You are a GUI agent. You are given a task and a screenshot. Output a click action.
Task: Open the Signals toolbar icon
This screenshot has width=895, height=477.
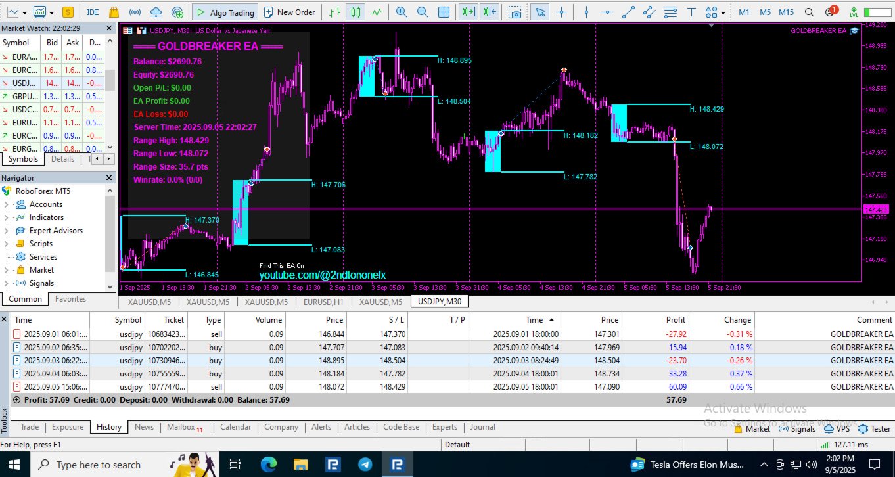pos(135,12)
